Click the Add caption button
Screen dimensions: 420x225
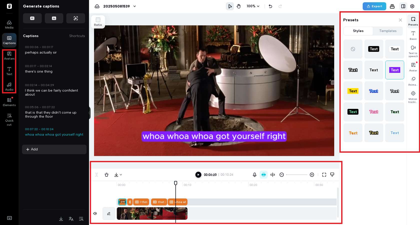(x=54, y=149)
